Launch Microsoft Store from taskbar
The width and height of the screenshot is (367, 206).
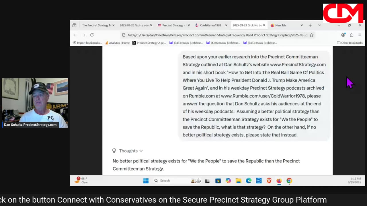click(218, 181)
